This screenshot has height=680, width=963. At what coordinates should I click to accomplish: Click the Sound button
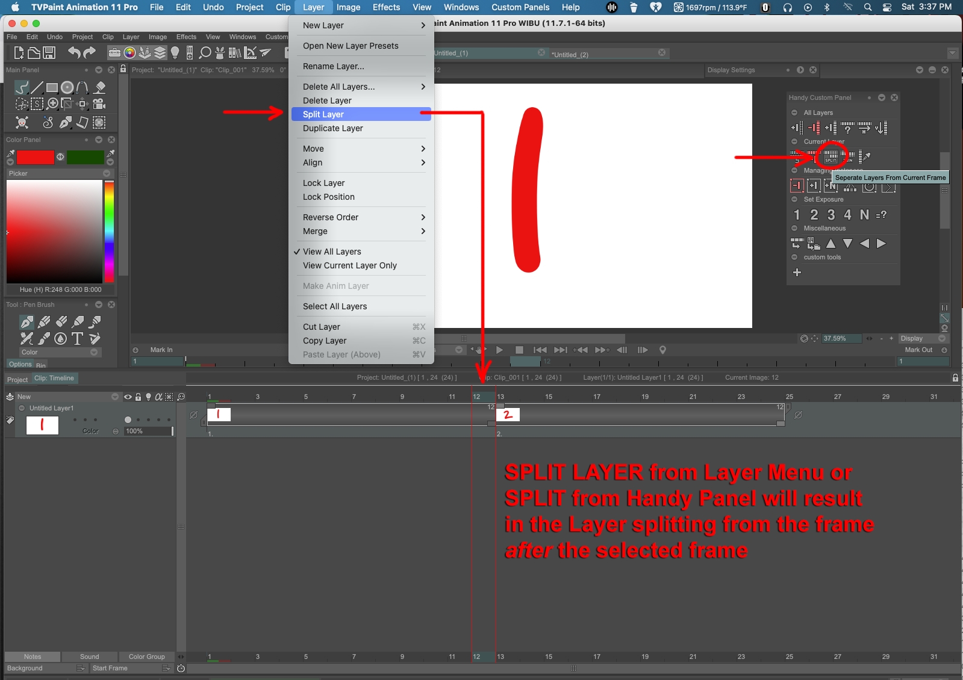[x=89, y=657]
